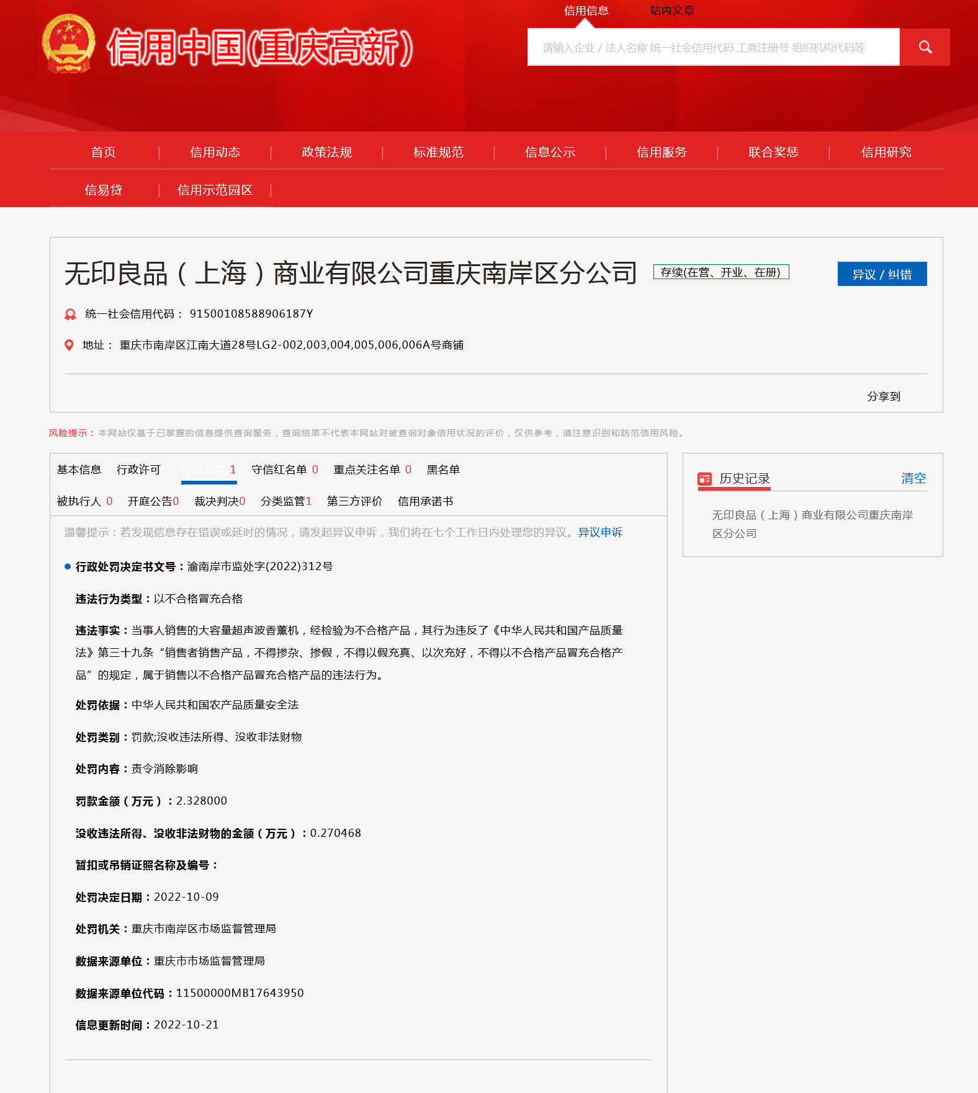Click the history record list icon
978x1093 pixels.
(704, 478)
